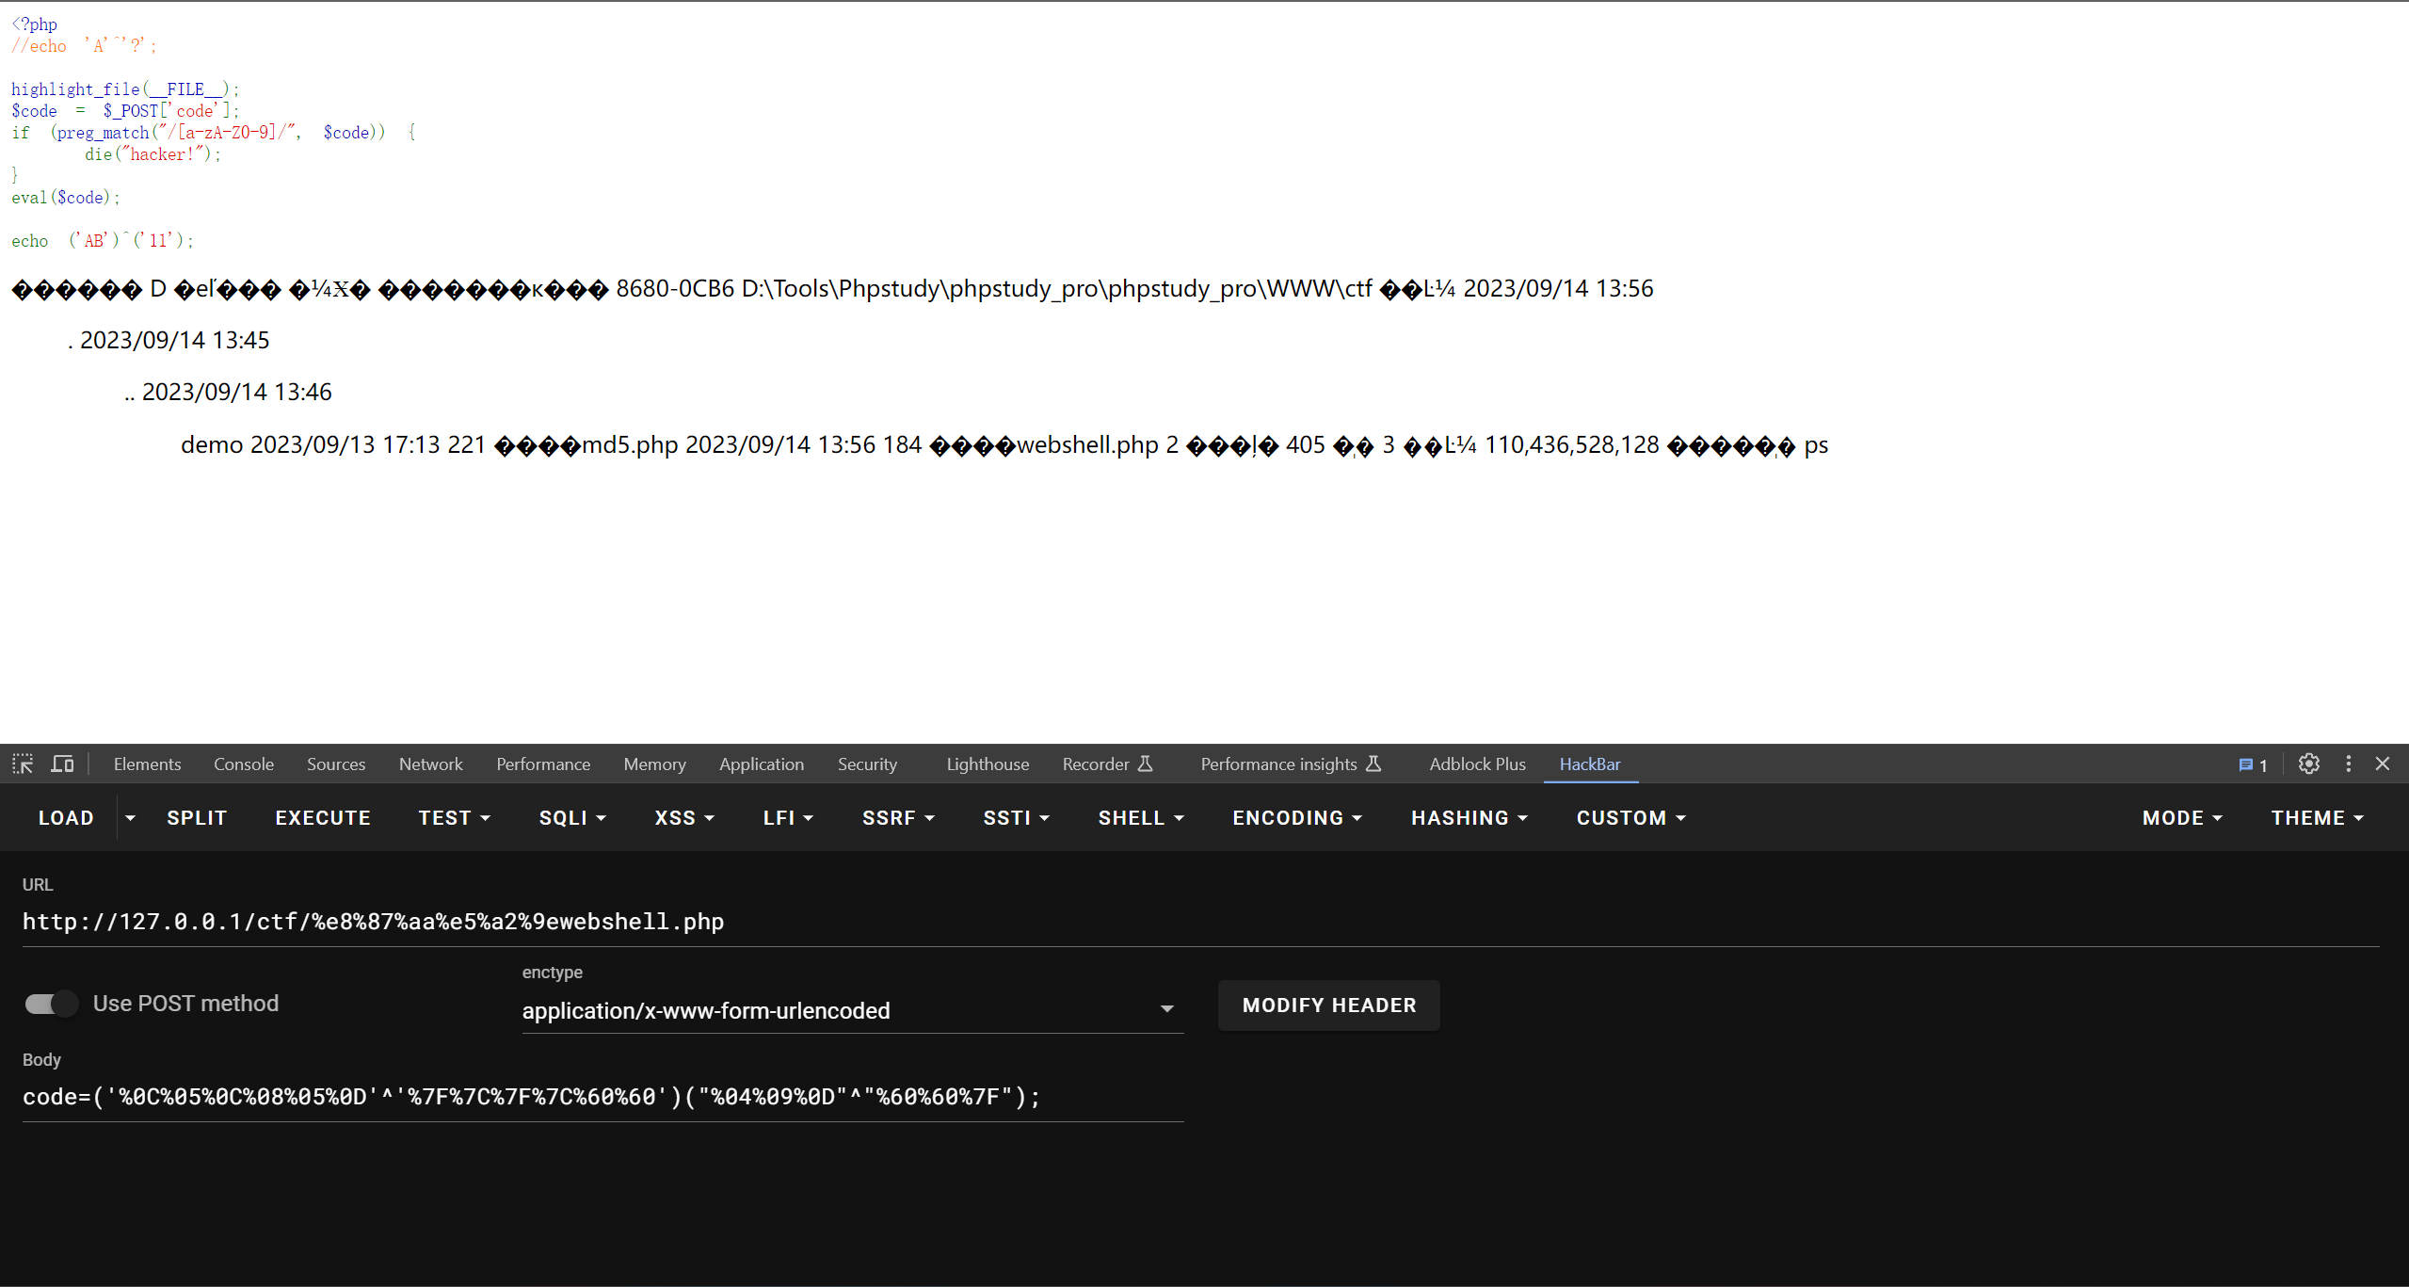Open the SHELL dropdown menu
The width and height of the screenshot is (2409, 1287).
[x=1141, y=817]
